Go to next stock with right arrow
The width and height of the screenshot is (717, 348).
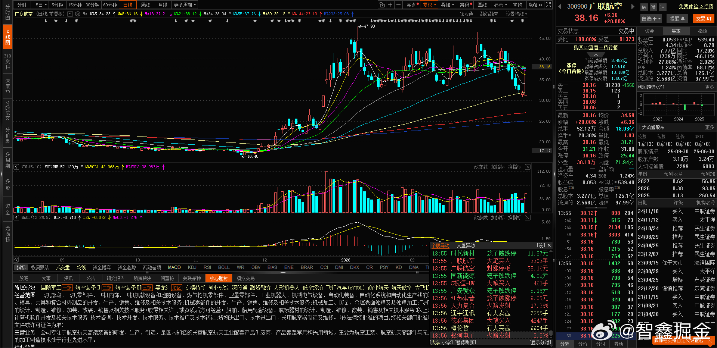click(633, 6)
